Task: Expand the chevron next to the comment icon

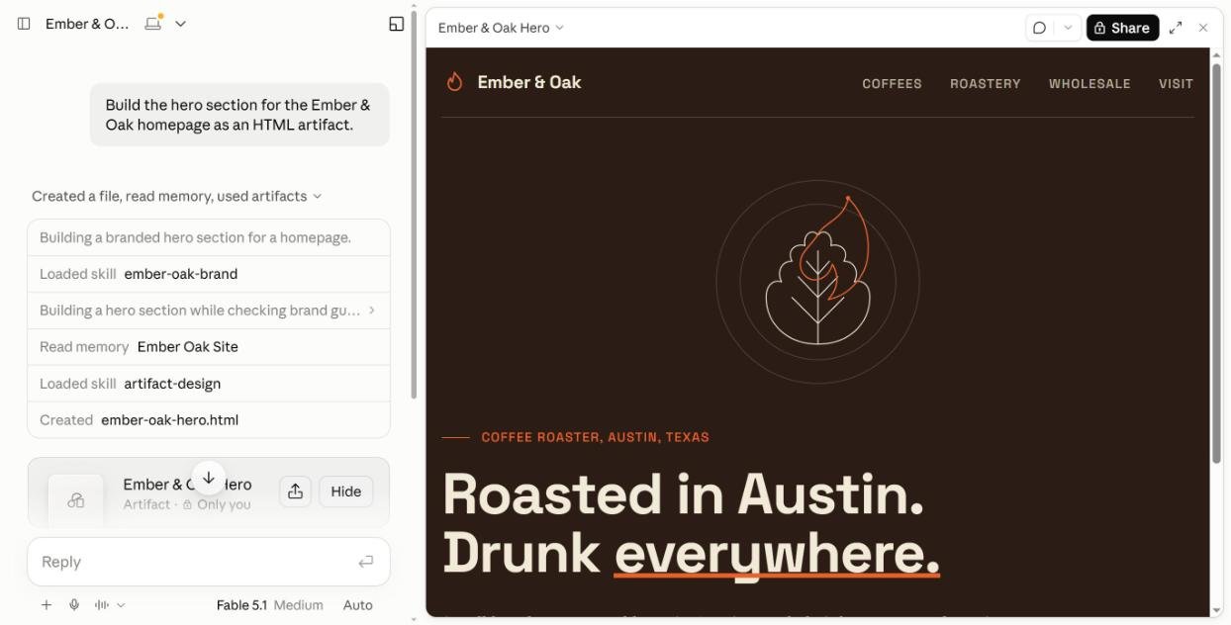Action: 1067,28
